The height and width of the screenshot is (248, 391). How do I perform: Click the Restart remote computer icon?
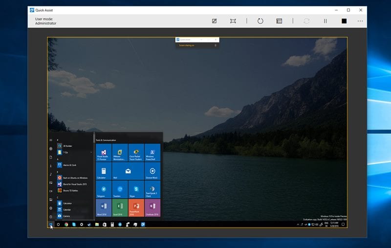pos(261,21)
